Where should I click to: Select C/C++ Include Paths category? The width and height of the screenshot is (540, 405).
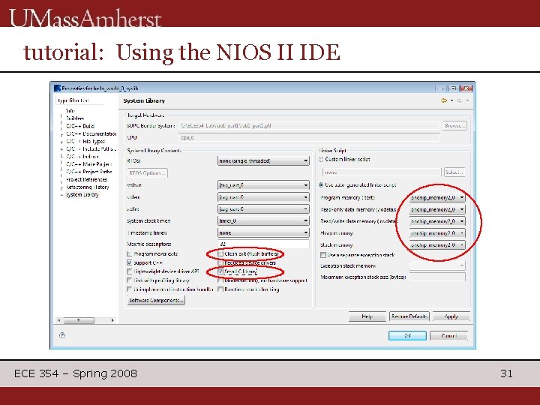pos(91,148)
